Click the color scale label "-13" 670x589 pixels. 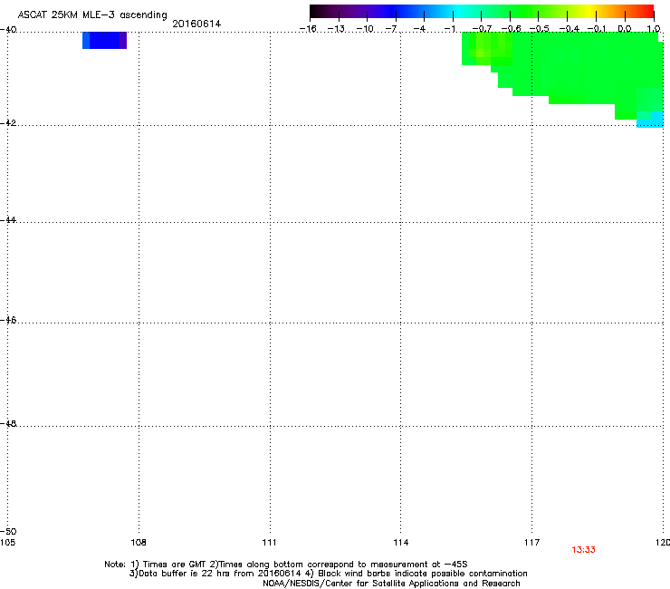pyautogui.click(x=336, y=29)
